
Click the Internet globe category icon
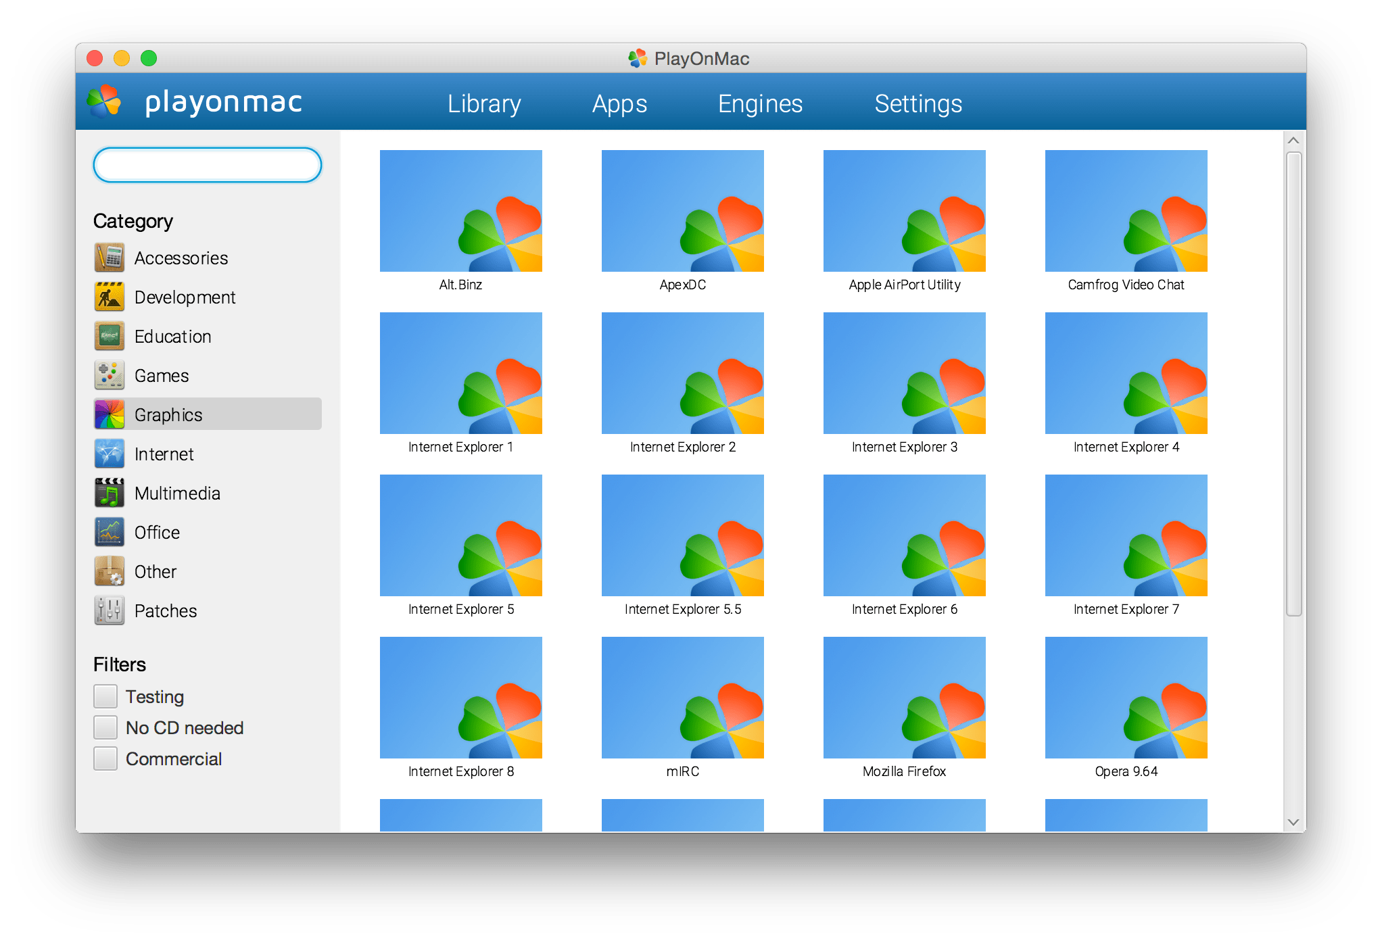110,454
